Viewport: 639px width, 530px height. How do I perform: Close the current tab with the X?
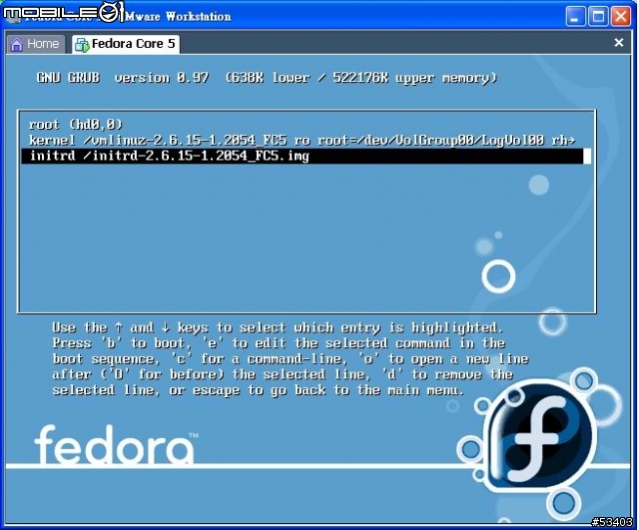[x=619, y=42]
